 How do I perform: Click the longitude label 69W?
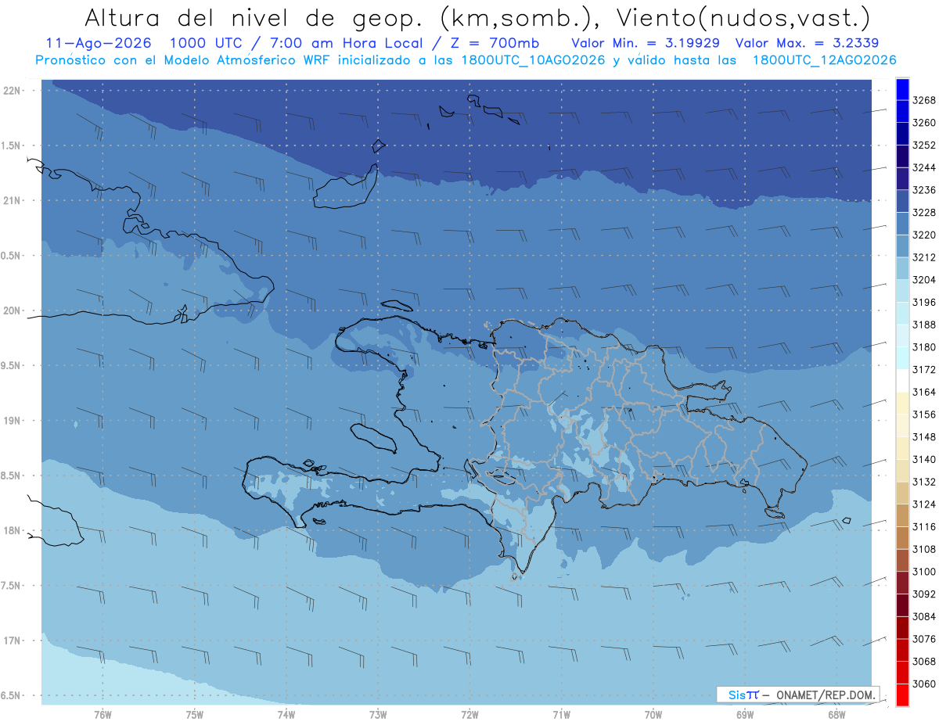745,715
